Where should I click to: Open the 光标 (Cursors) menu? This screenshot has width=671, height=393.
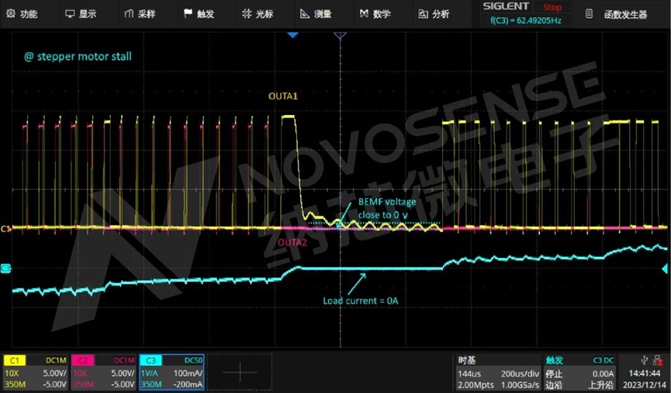click(x=258, y=13)
